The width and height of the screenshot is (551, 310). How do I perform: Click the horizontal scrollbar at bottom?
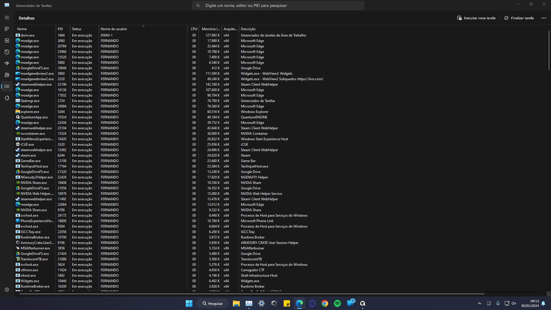252,294
